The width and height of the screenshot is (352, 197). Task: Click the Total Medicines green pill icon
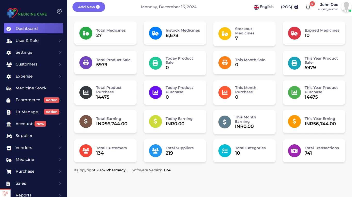coord(86,33)
